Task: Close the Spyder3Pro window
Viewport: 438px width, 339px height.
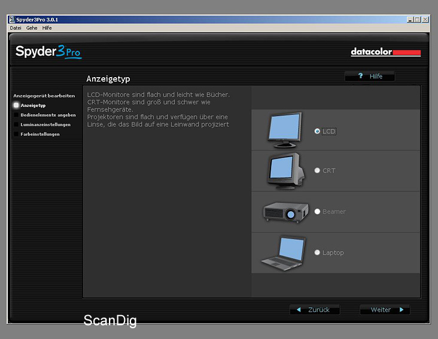Action: pos(425,20)
